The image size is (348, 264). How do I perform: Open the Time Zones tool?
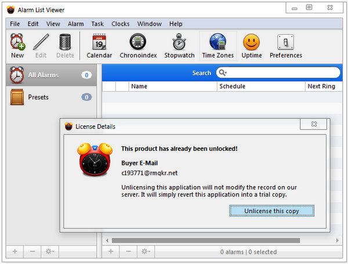point(217,46)
